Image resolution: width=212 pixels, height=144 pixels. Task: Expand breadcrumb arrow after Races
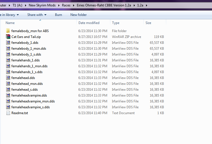(x=74, y=5)
